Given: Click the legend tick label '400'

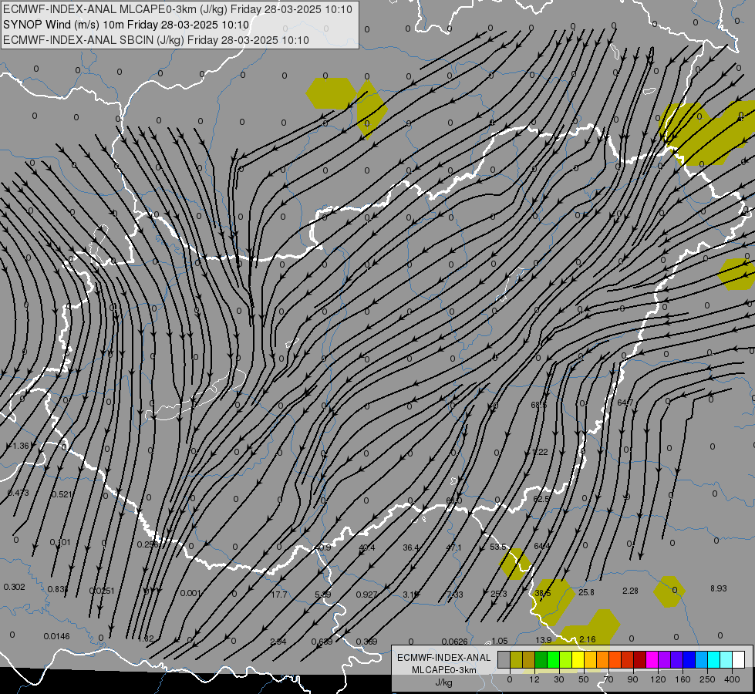Looking at the screenshot, I should coord(732,679).
